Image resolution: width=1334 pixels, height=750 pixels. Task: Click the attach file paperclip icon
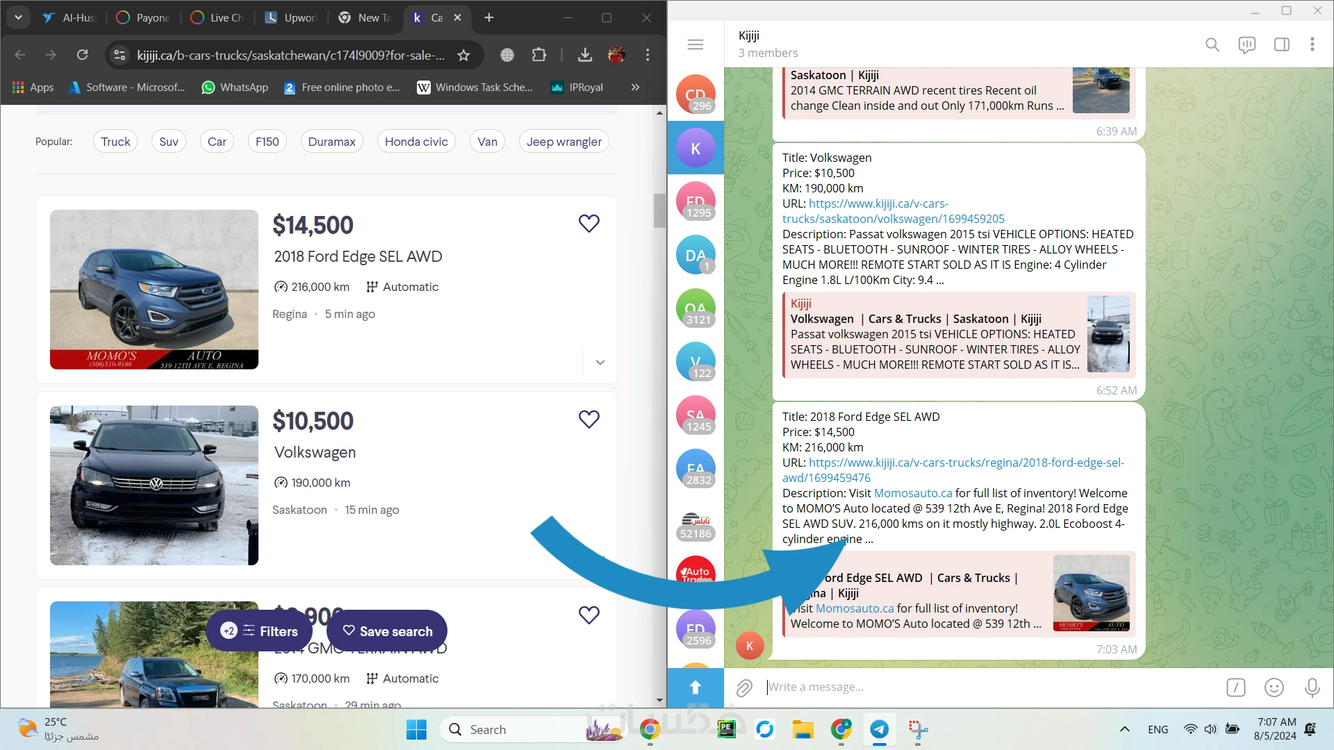pyautogui.click(x=744, y=687)
